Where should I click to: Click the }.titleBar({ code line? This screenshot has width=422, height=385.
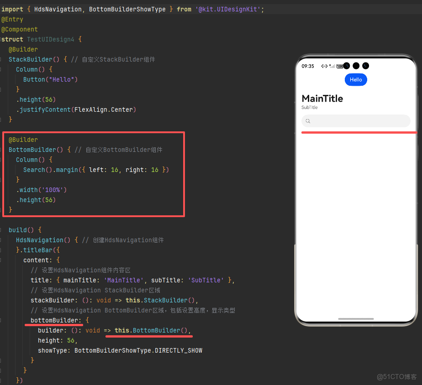(x=38, y=250)
